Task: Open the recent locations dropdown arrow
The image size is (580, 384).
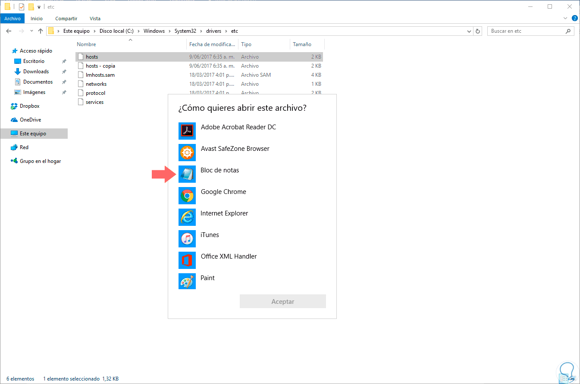Action: pos(31,31)
